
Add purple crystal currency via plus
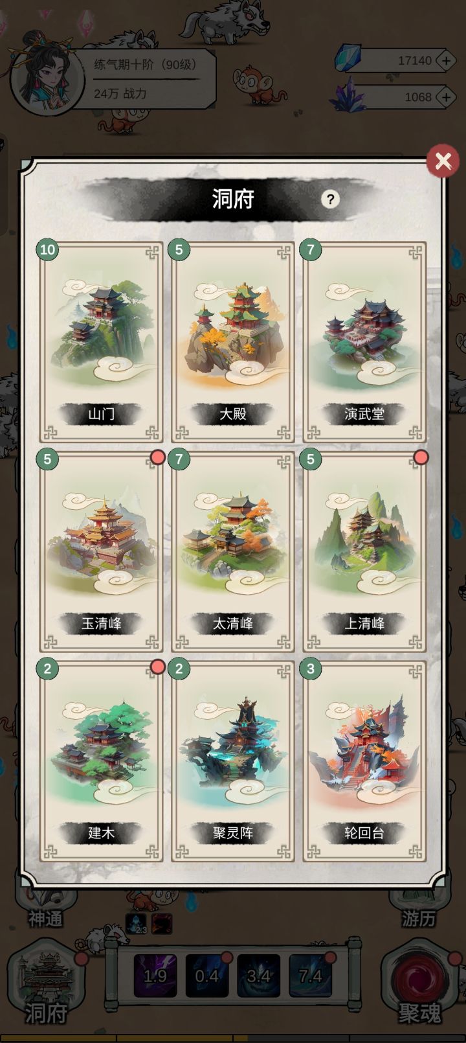(446, 97)
